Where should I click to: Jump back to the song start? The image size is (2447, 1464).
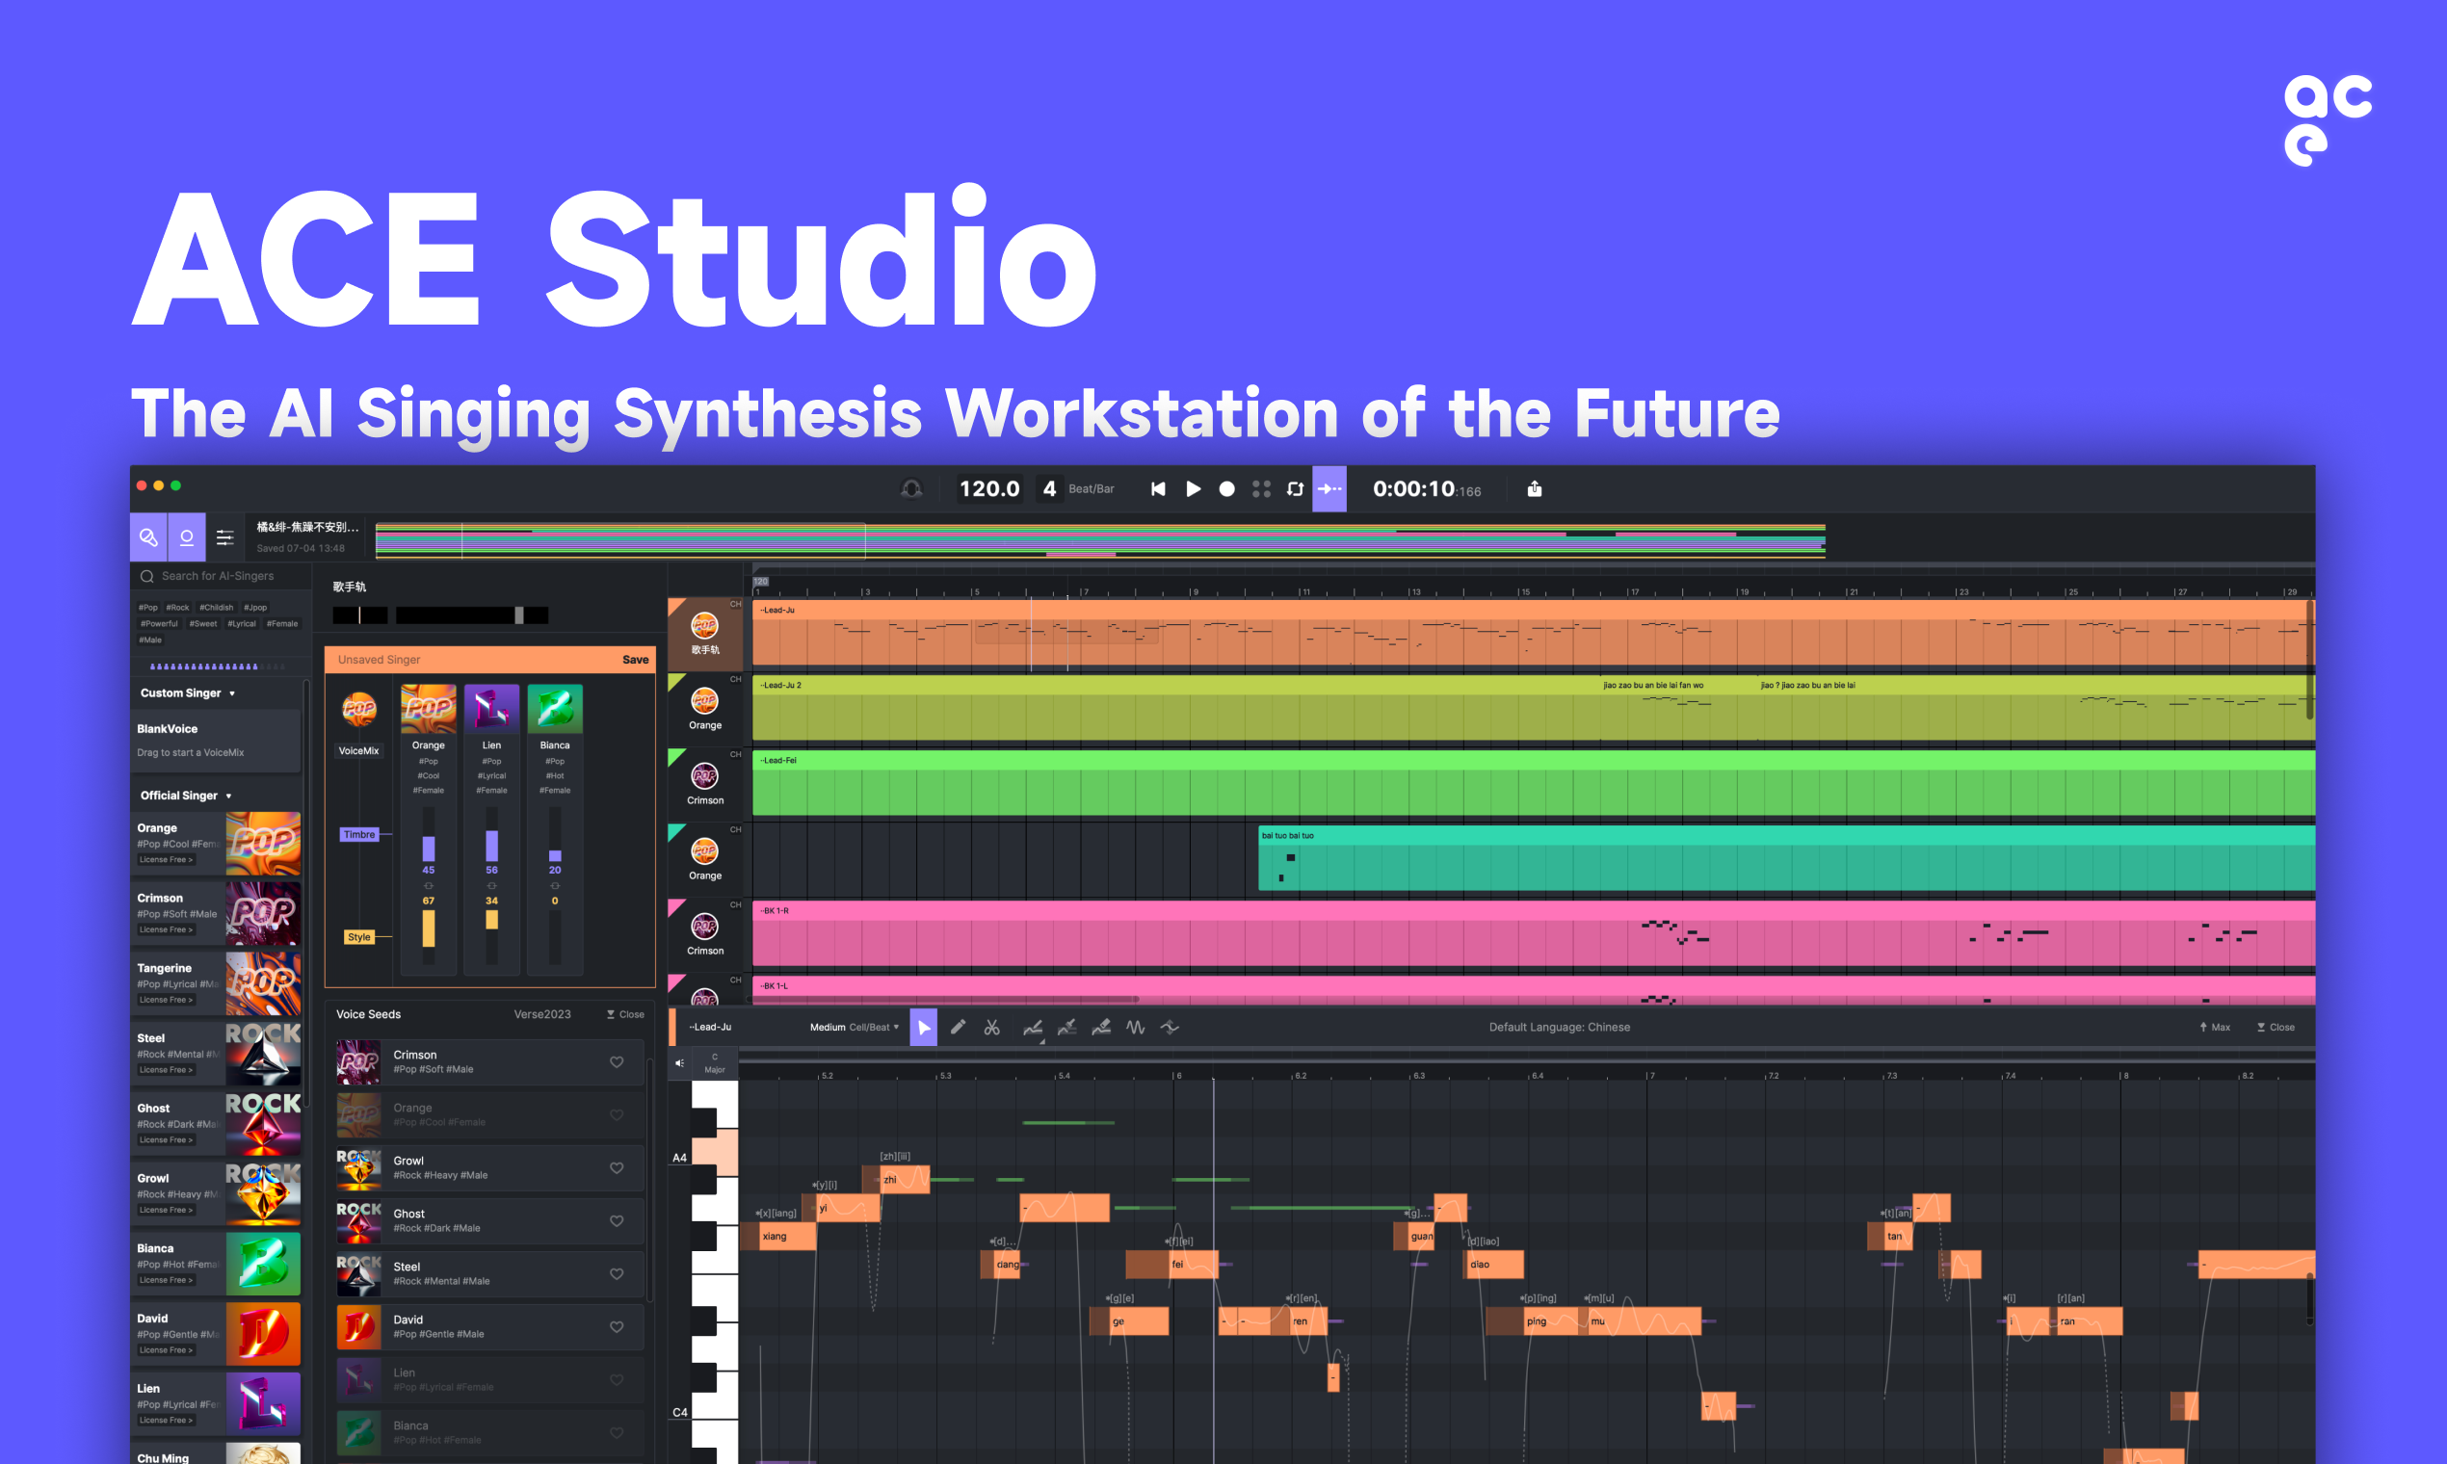tap(1158, 489)
